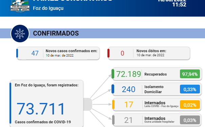The width and height of the screenshot is (205, 127).
Task: Click the 11:52 time in header
Action: coord(179,5)
